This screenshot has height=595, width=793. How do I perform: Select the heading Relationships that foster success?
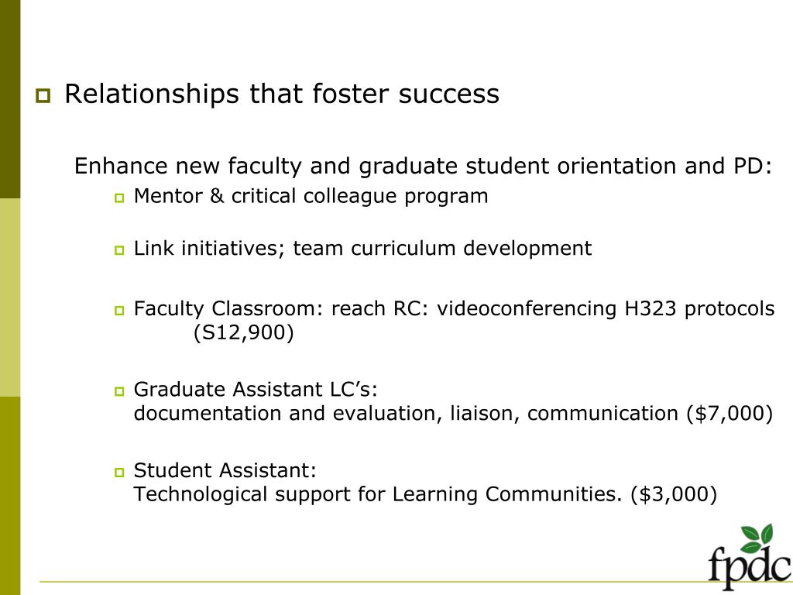coord(282,94)
